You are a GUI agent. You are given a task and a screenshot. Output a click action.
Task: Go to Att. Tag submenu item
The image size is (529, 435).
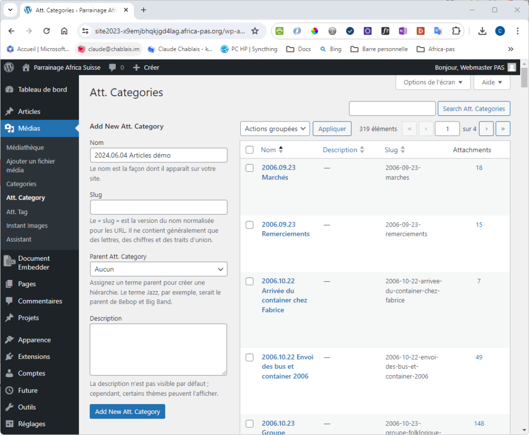point(17,212)
